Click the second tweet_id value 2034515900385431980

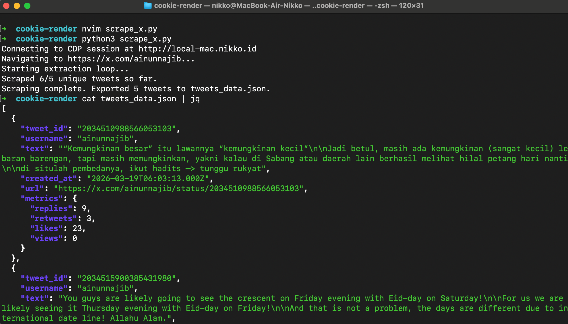tap(127, 278)
